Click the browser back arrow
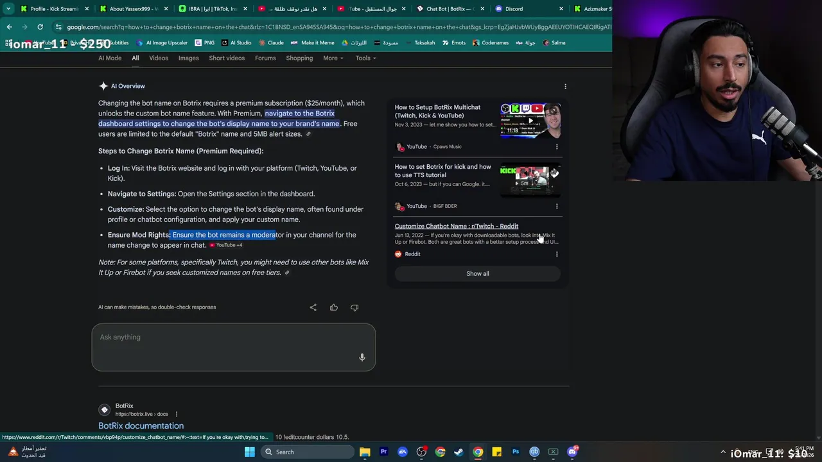This screenshot has width=822, height=462. pyautogui.click(x=9, y=27)
